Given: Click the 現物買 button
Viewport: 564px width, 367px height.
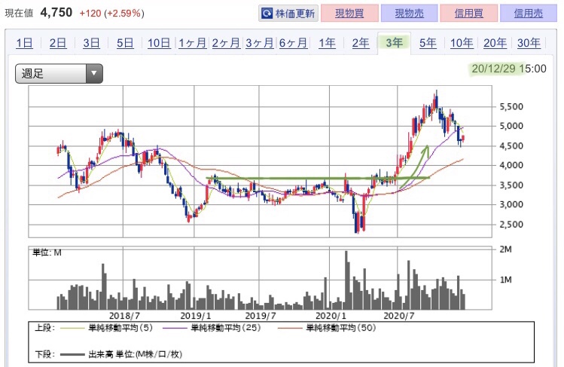Looking at the screenshot, I should click(x=349, y=14).
